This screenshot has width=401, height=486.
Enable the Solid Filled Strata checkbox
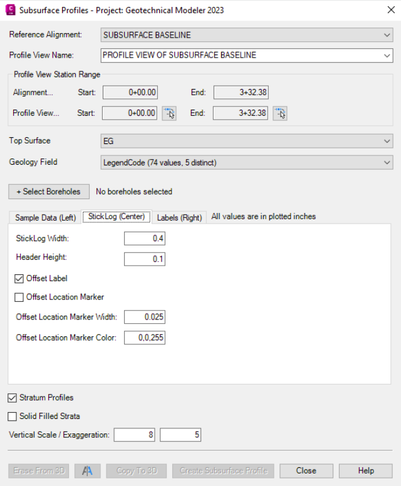coord(12,416)
